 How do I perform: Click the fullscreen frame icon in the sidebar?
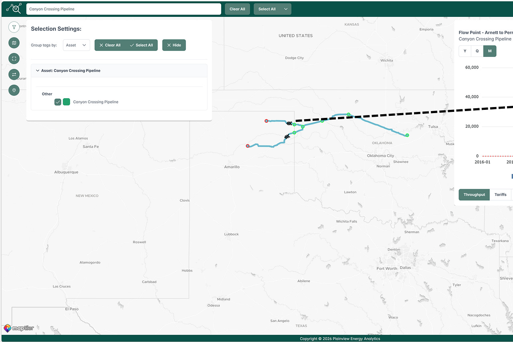14,59
